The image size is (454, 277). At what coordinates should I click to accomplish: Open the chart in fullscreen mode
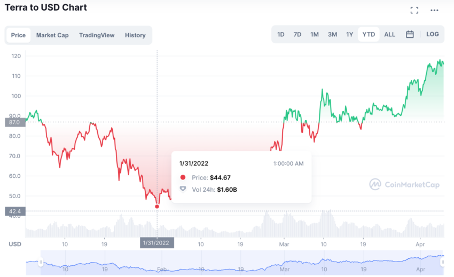[x=414, y=11]
